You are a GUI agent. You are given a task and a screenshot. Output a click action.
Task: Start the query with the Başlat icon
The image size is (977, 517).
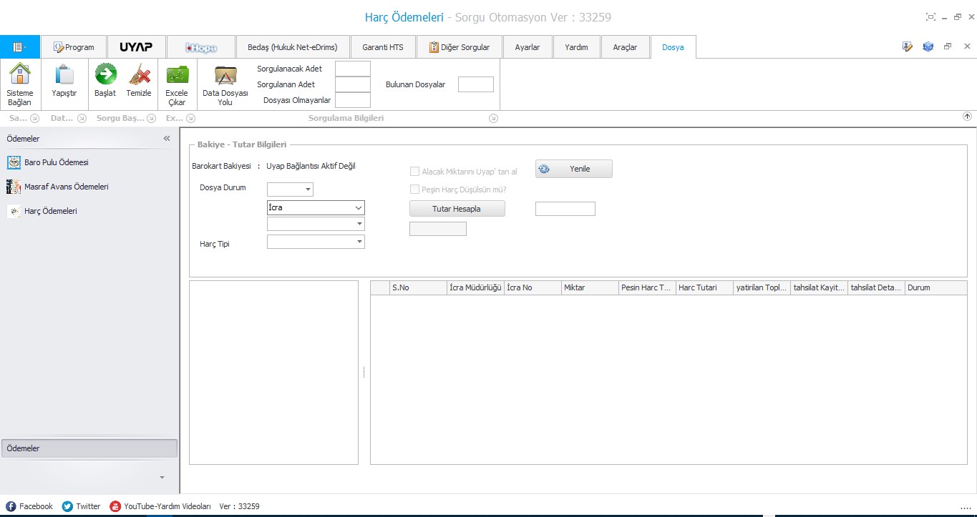(x=105, y=74)
